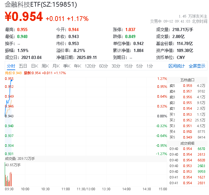The width and height of the screenshot is (209, 195).
Task: Click the blue price line endpoint dot
Action: coord(12,80)
